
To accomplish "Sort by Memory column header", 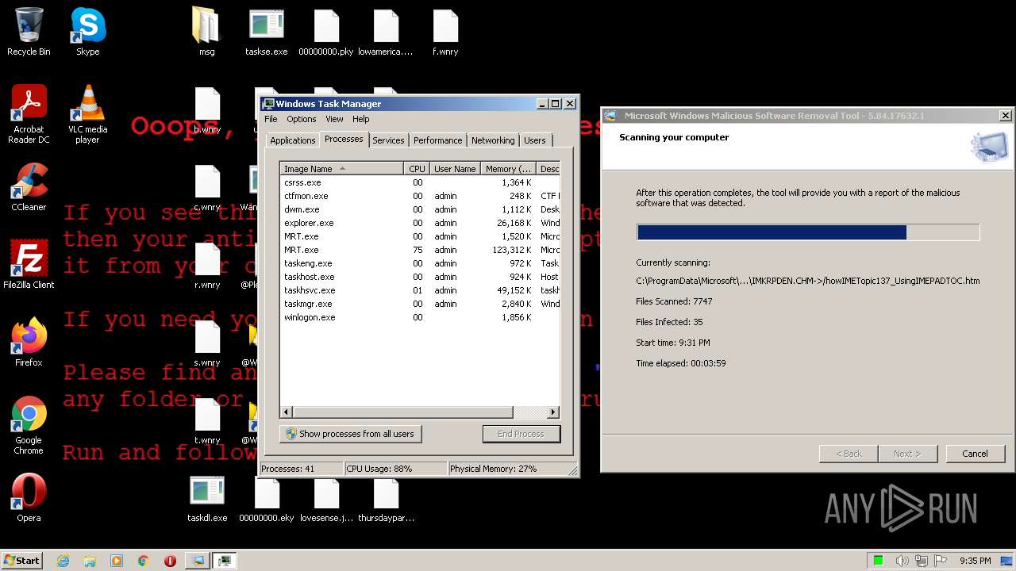I will pos(509,169).
